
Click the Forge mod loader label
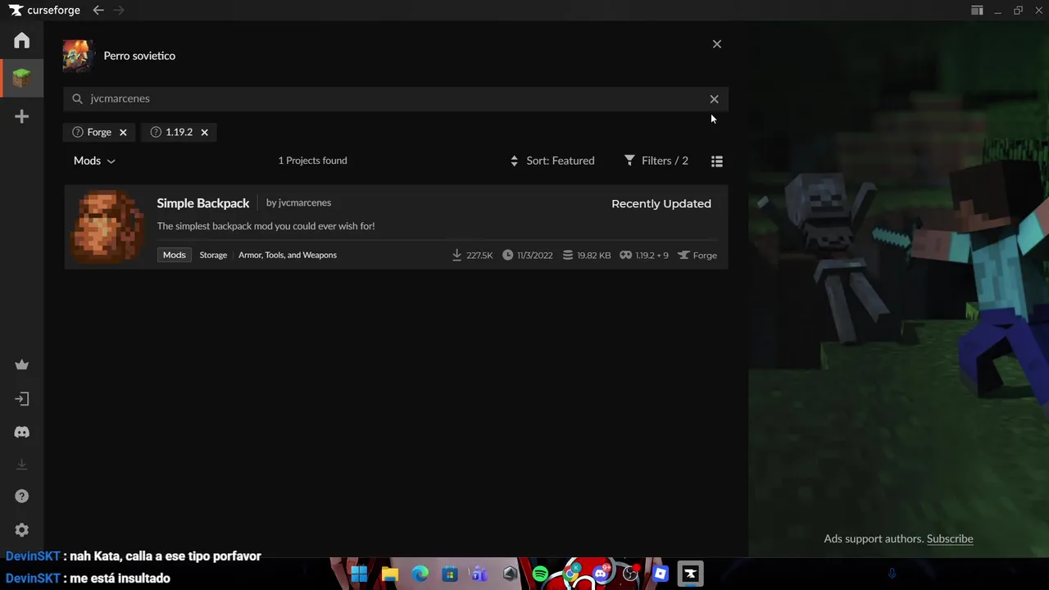coord(697,255)
